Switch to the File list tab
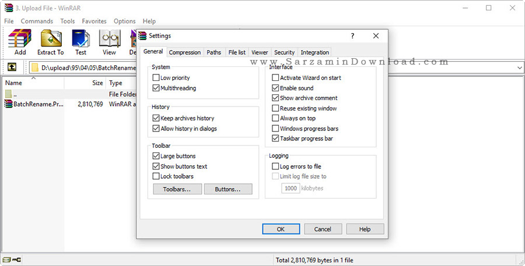 (x=237, y=52)
